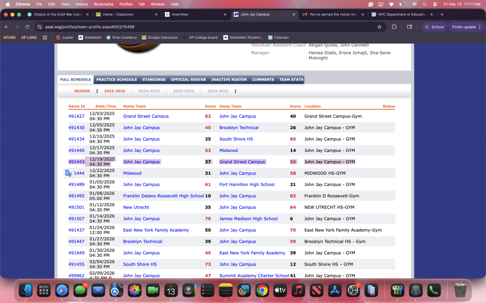This screenshot has width=486, height=303.
Task: Reload the psal.org page
Action: 27,27
